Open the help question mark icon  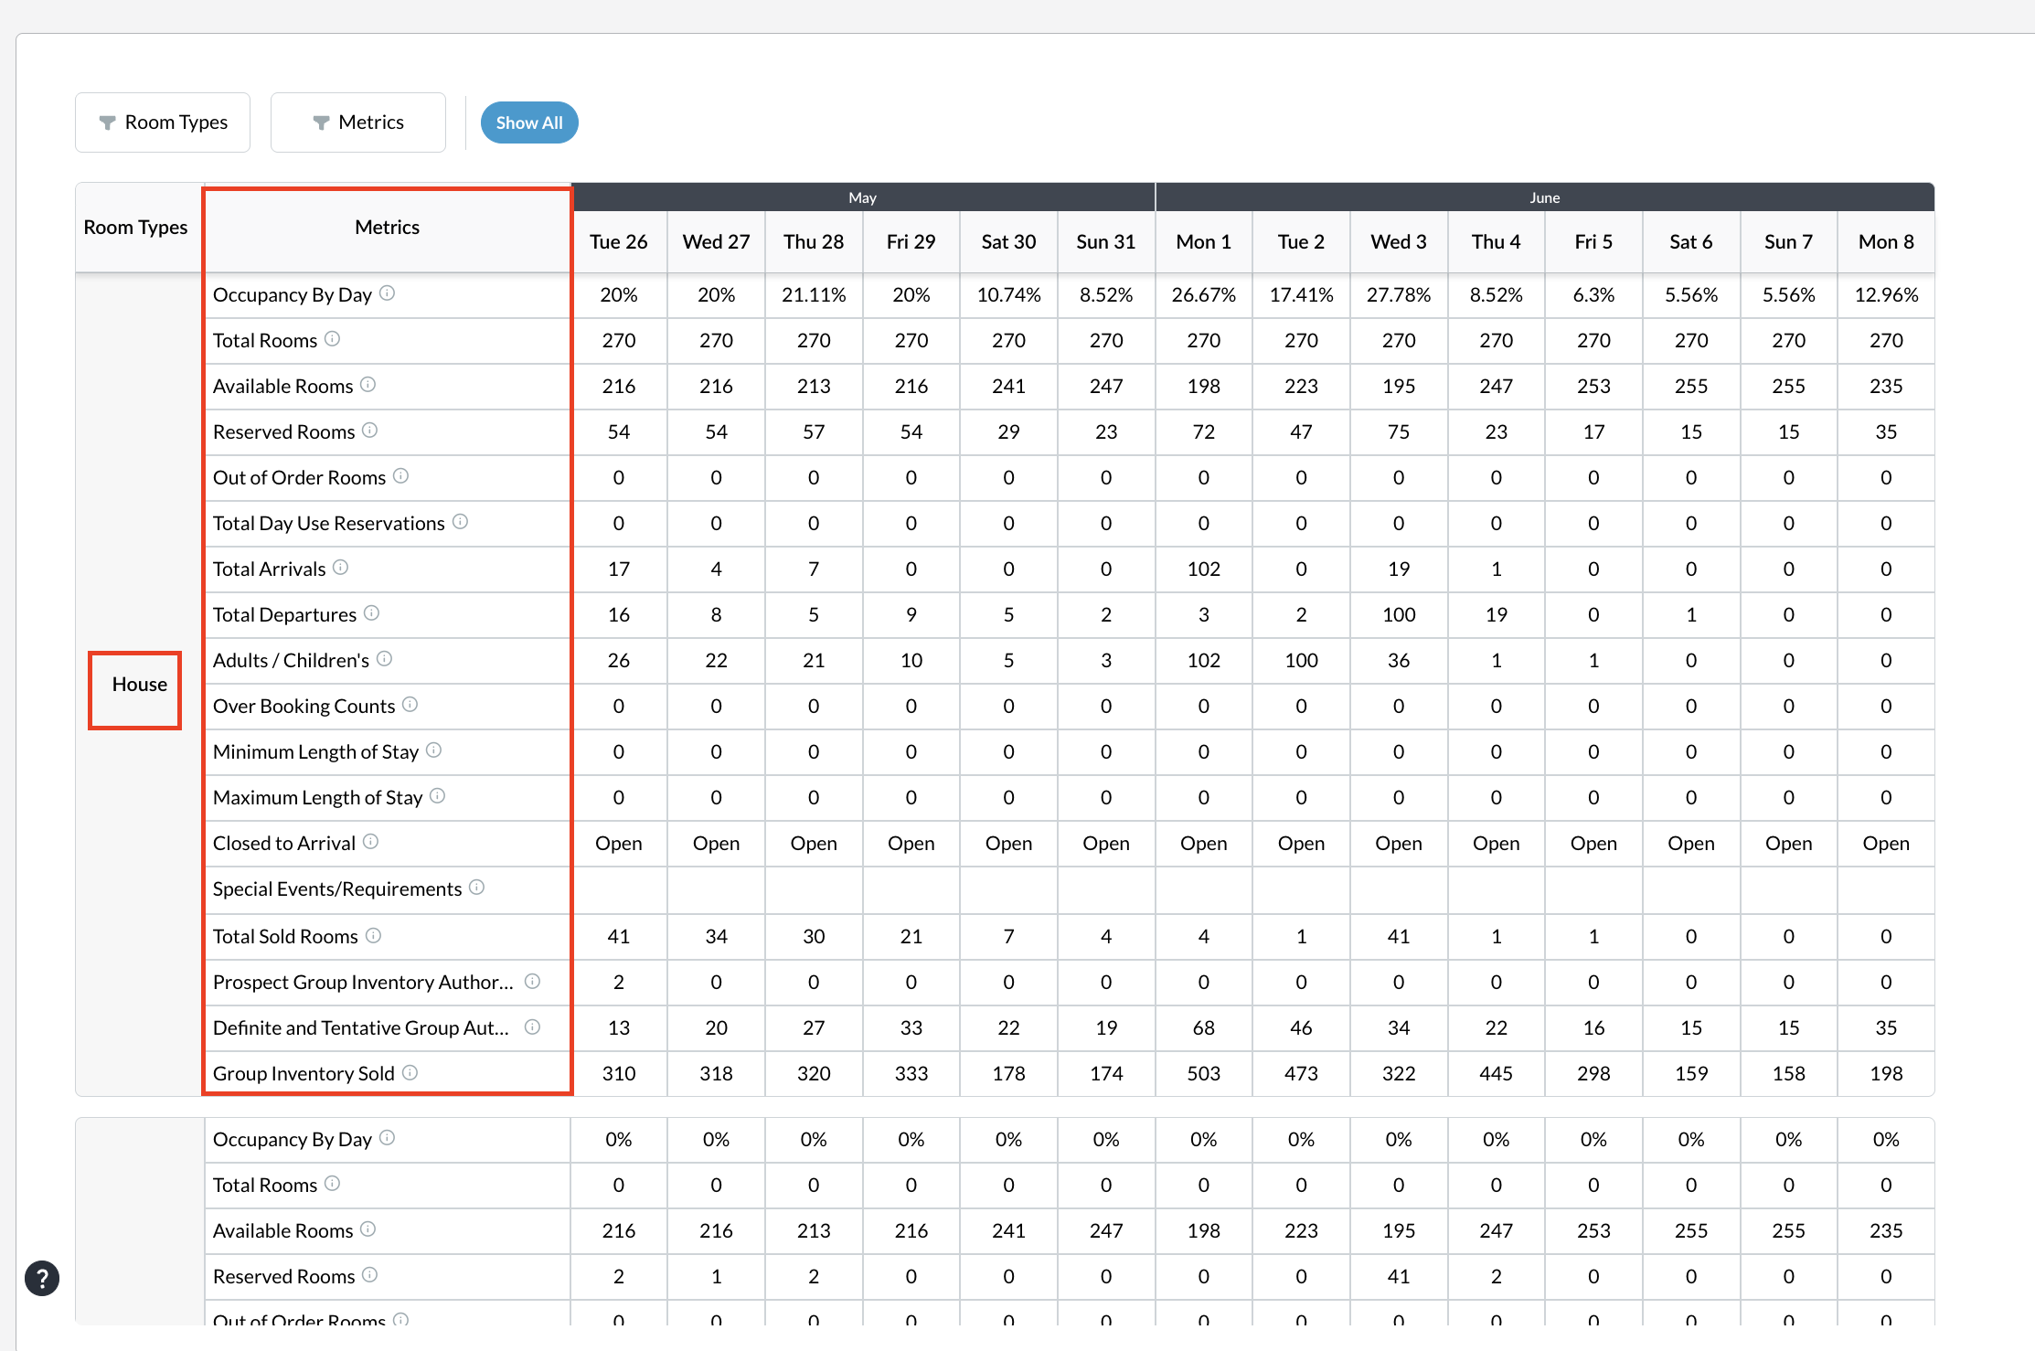42,1278
